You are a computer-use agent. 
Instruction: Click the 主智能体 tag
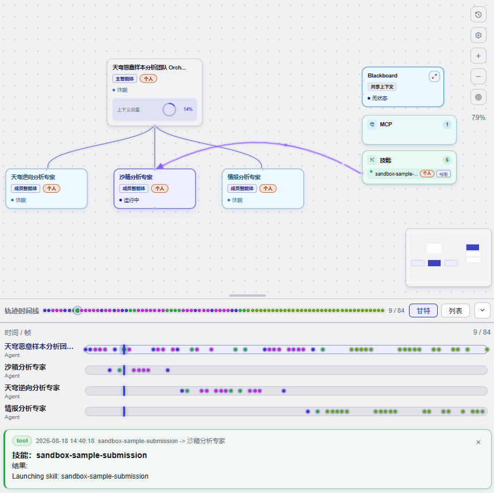tap(125, 79)
